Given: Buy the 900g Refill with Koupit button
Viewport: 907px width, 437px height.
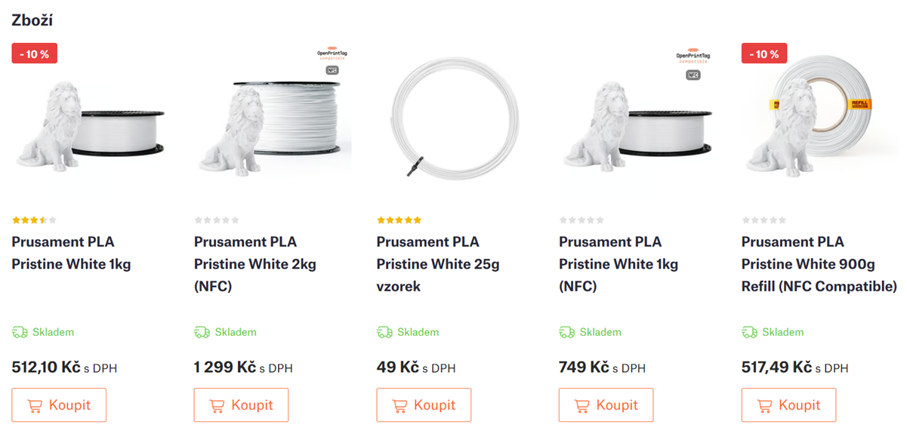Looking at the screenshot, I should [788, 405].
